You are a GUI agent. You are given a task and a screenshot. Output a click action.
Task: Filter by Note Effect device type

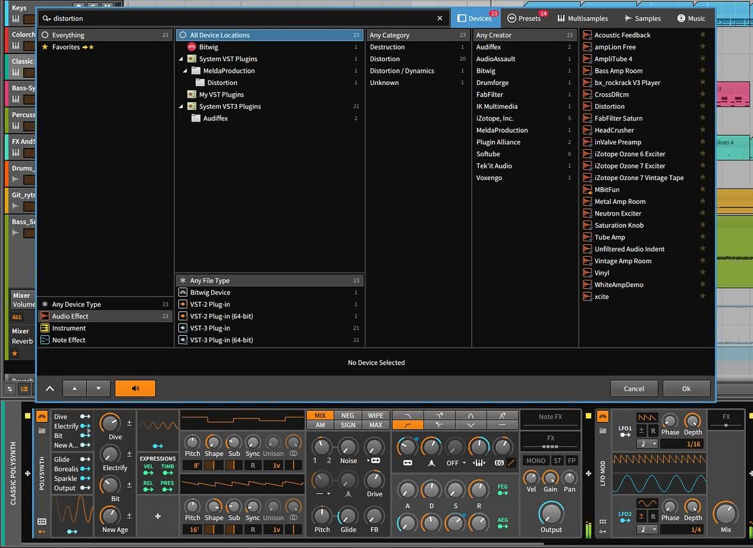click(105, 340)
